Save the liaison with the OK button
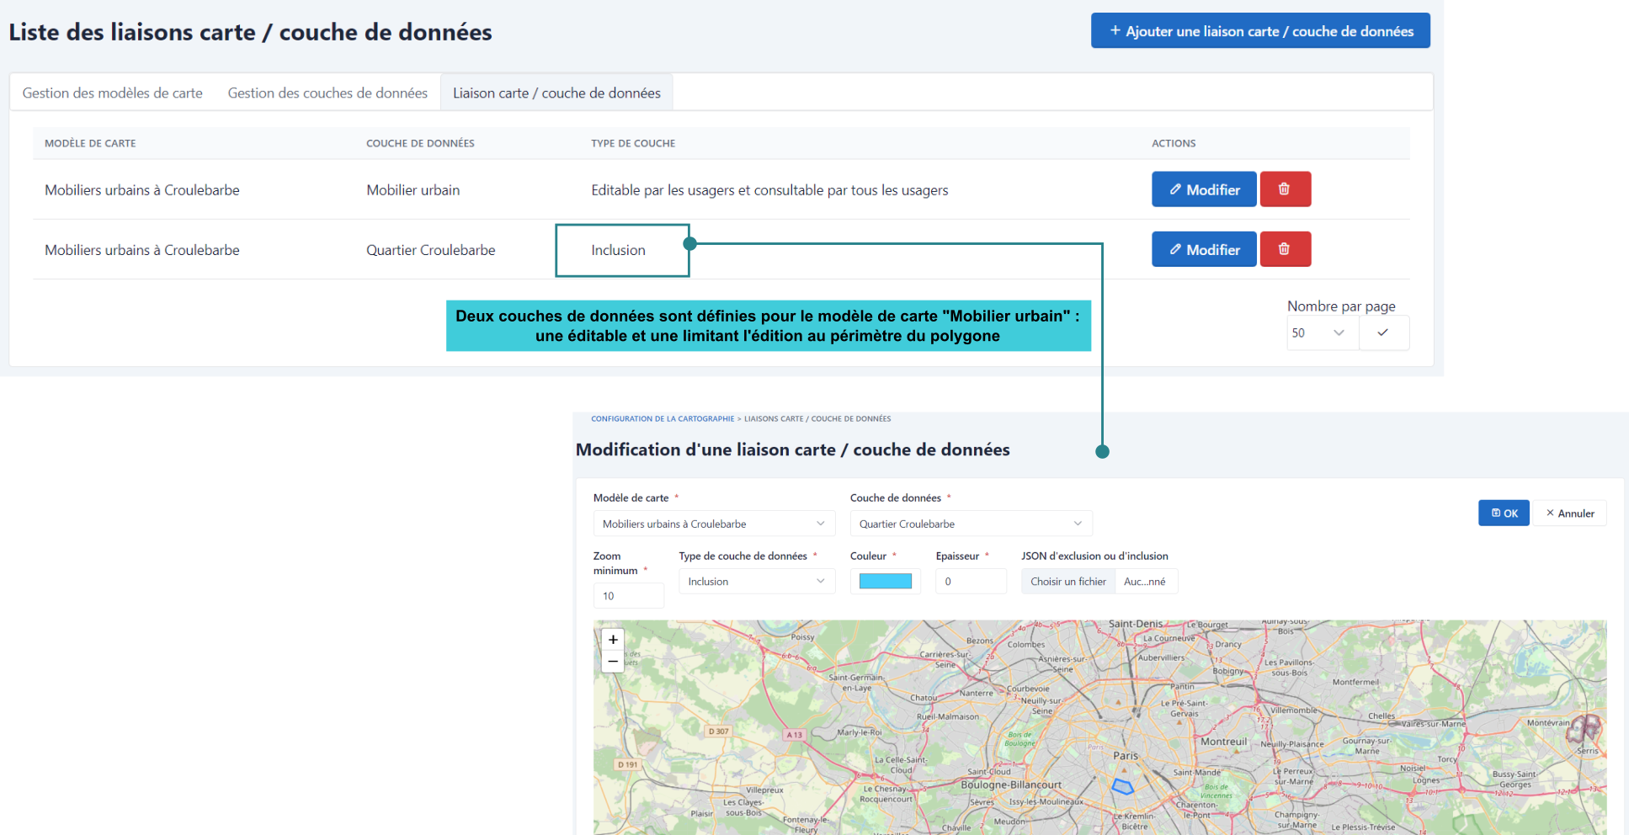The width and height of the screenshot is (1629, 835). [1504, 513]
